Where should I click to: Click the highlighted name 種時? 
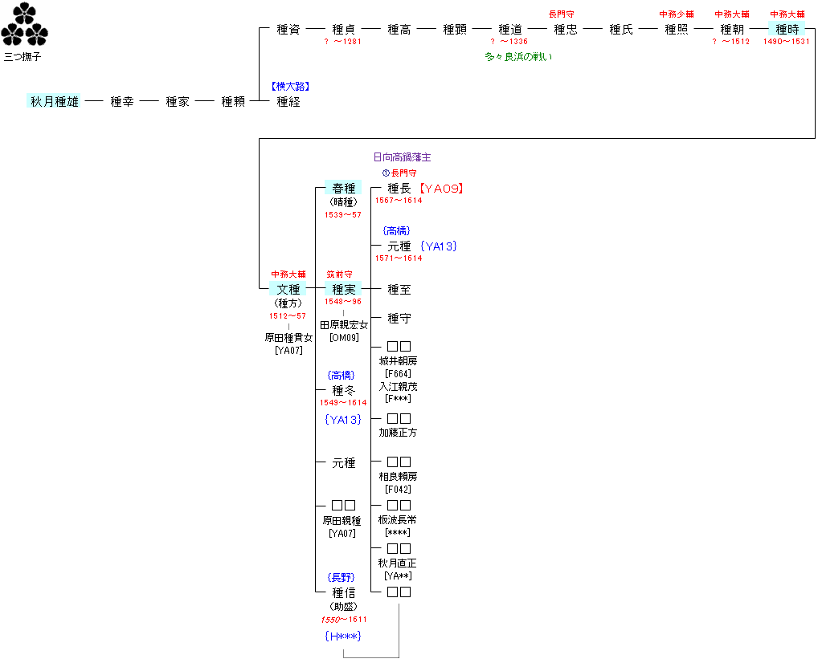click(x=787, y=30)
